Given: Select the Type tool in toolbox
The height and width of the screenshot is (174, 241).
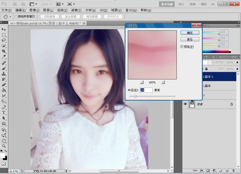Looking at the screenshot, I should [x=4, y=113].
